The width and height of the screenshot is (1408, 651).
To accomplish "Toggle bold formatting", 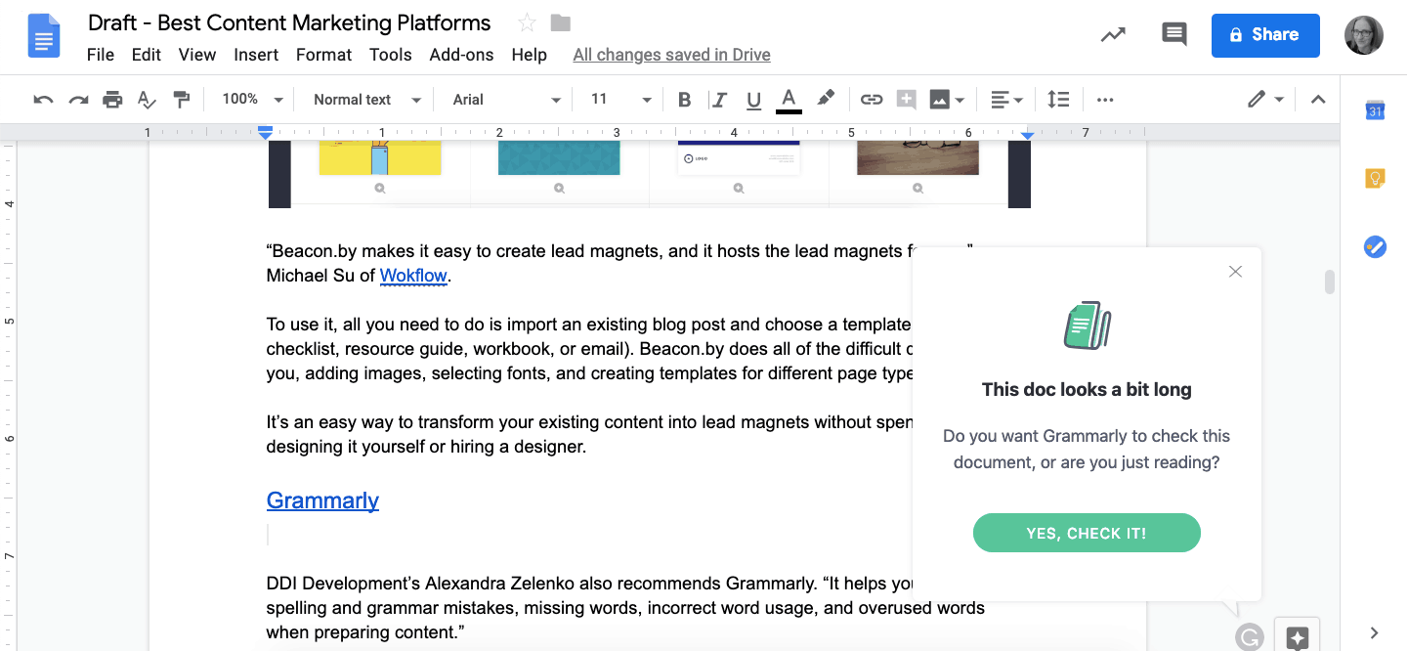I will click(x=684, y=100).
